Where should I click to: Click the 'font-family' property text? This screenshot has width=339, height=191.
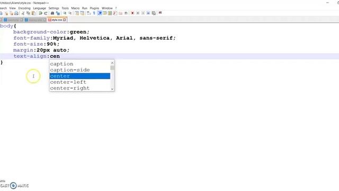coord(32,38)
